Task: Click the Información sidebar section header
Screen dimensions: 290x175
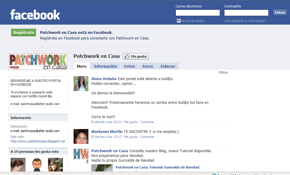Action: tap(38, 118)
